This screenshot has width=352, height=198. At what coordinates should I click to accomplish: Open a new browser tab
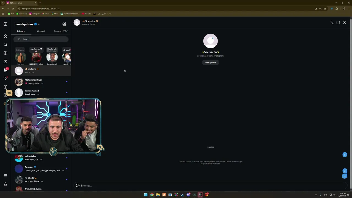tap(40, 3)
